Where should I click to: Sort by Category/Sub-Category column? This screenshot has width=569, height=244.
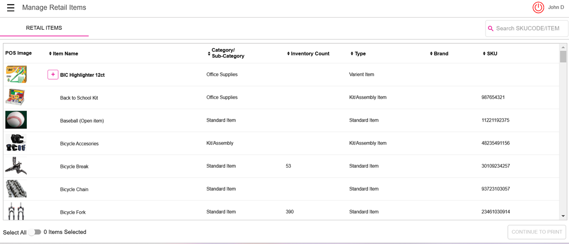[209, 54]
